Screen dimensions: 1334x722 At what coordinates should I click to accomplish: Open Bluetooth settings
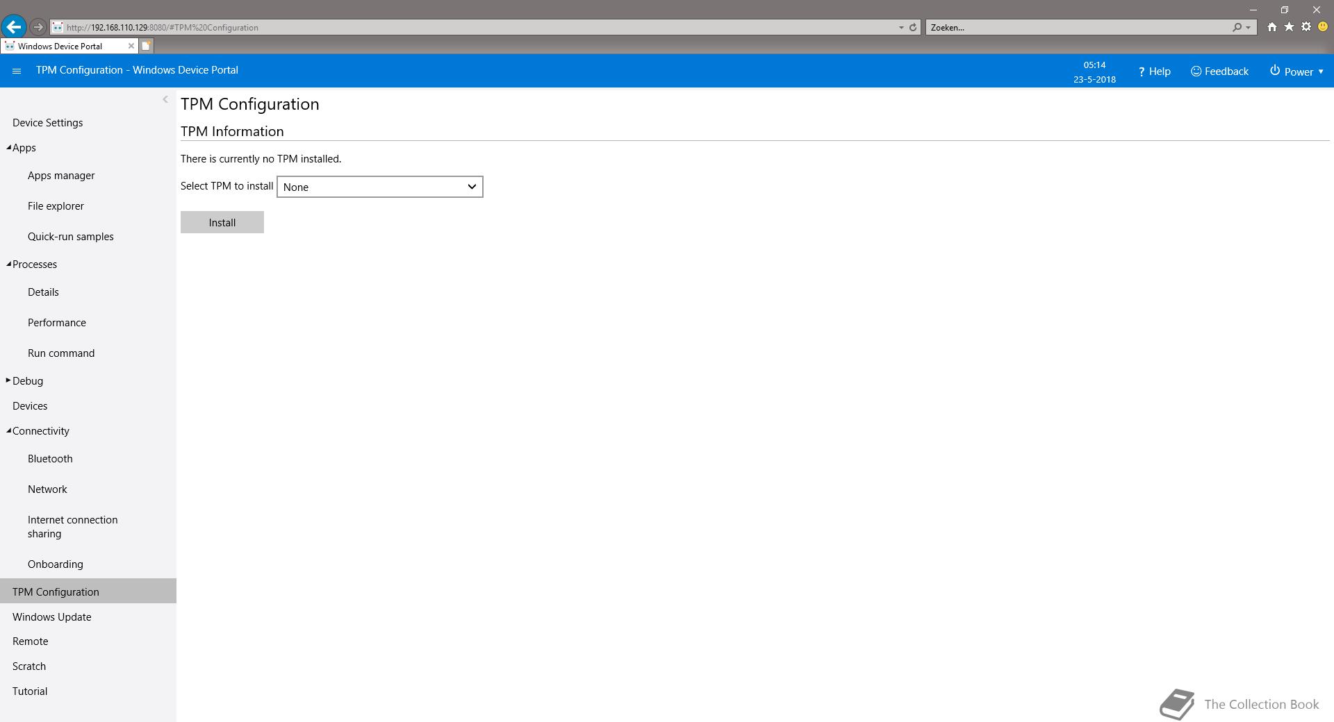pyautogui.click(x=50, y=459)
